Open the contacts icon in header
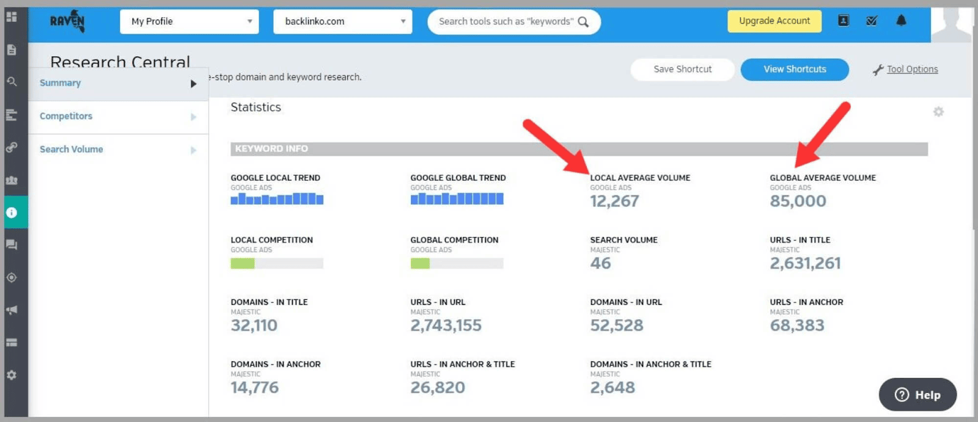The width and height of the screenshot is (978, 422). coord(844,21)
